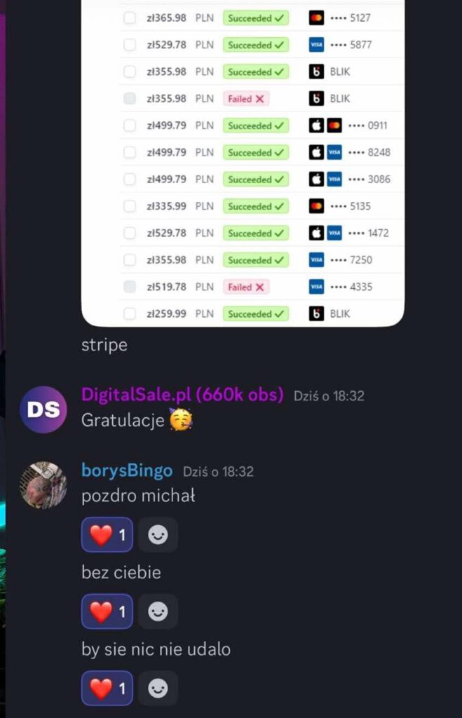
Task: Click the BLIK icon on zł259.99 row
Action: click(x=316, y=313)
